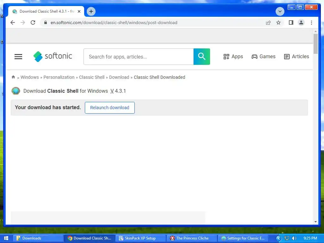Click the forward navigation arrow
This screenshot has height=243, width=324.
23,22
